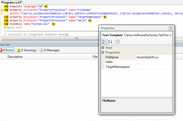Click the template language="C#" directive line
The width and height of the screenshot is (183, 121).
pyautogui.click(x=26, y=6)
